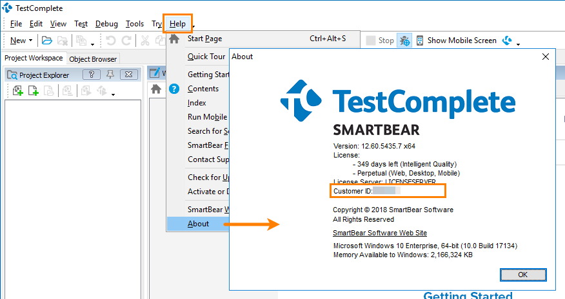Viewport: 565px width, 299px height.
Task: Expand the arrow next to Save All
Action: (x=93, y=44)
